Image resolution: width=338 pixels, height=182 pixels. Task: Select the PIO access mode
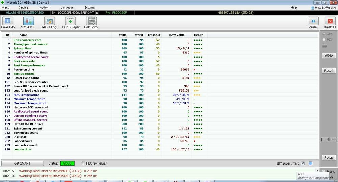[x=324, y=39]
